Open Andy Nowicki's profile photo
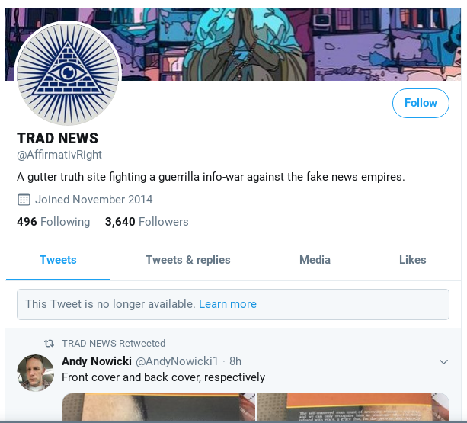Viewport: 467px width, 423px height. point(36,373)
